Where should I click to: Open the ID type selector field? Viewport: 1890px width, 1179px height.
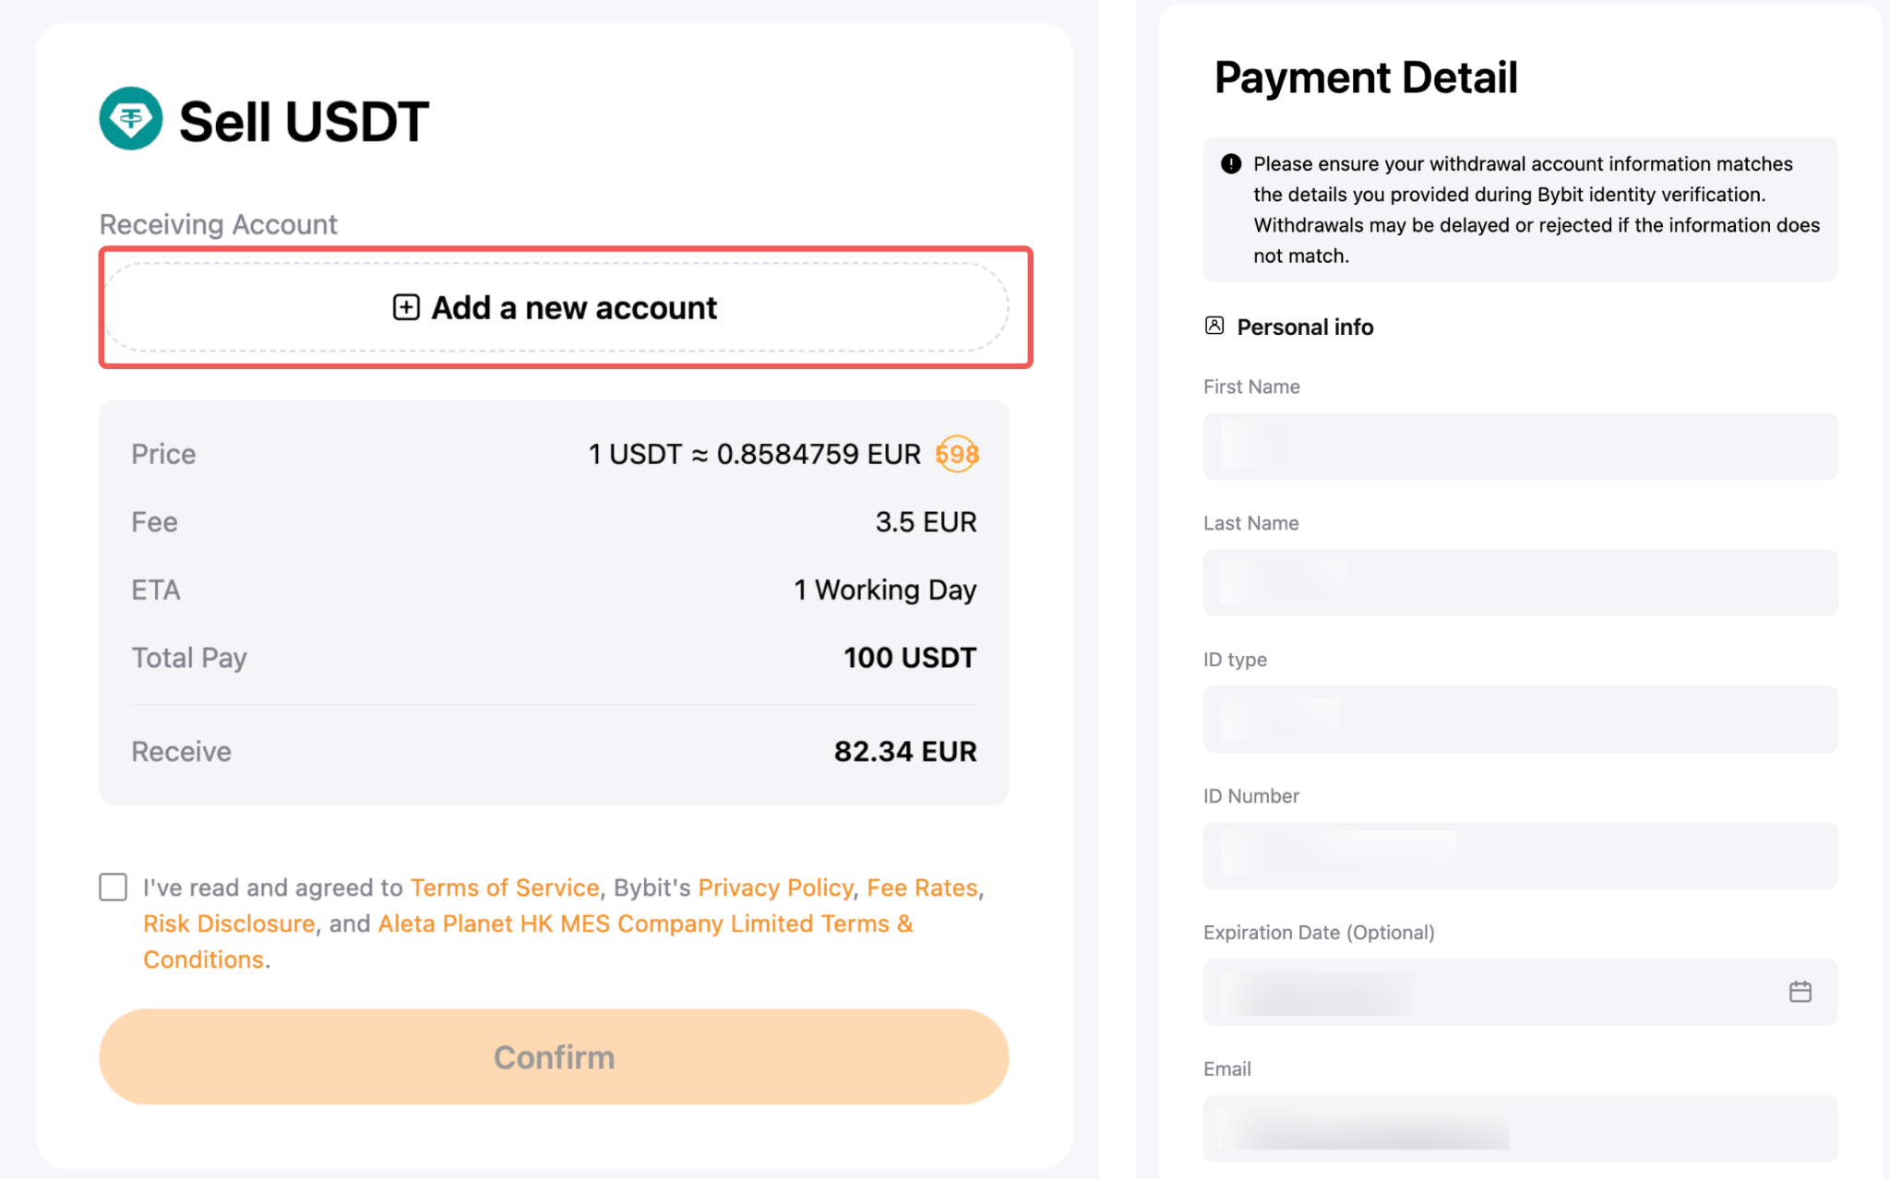1520,720
